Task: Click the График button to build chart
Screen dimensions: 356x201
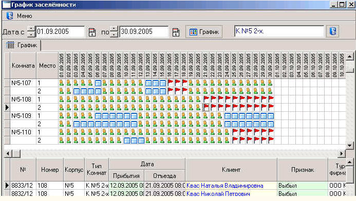Action: tap(204, 32)
